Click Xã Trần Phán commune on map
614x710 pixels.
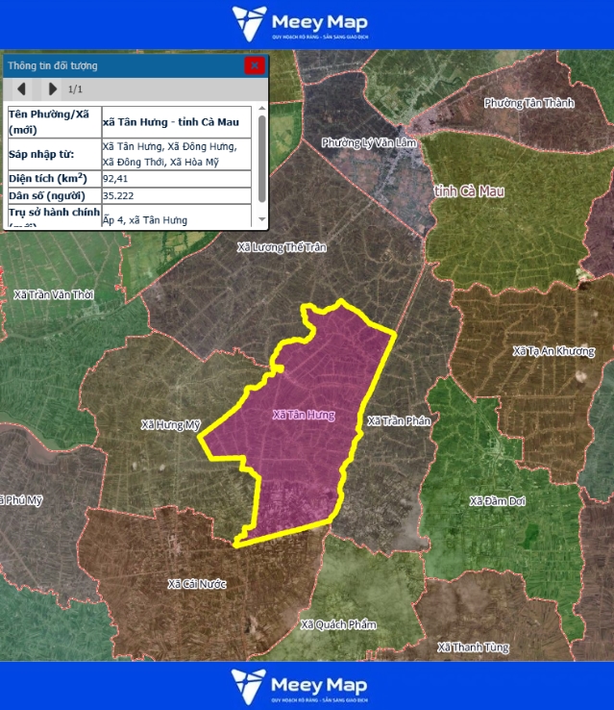(399, 421)
